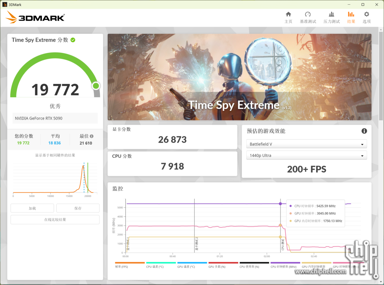Open the 基准测试 benchmarks tab
The height and width of the screenshot is (285, 384).
coord(308,17)
